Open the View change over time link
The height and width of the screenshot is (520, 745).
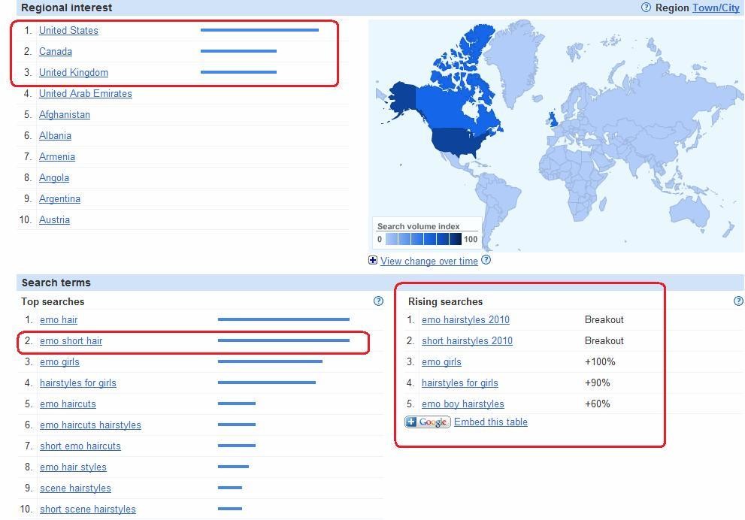click(x=429, y=261)
